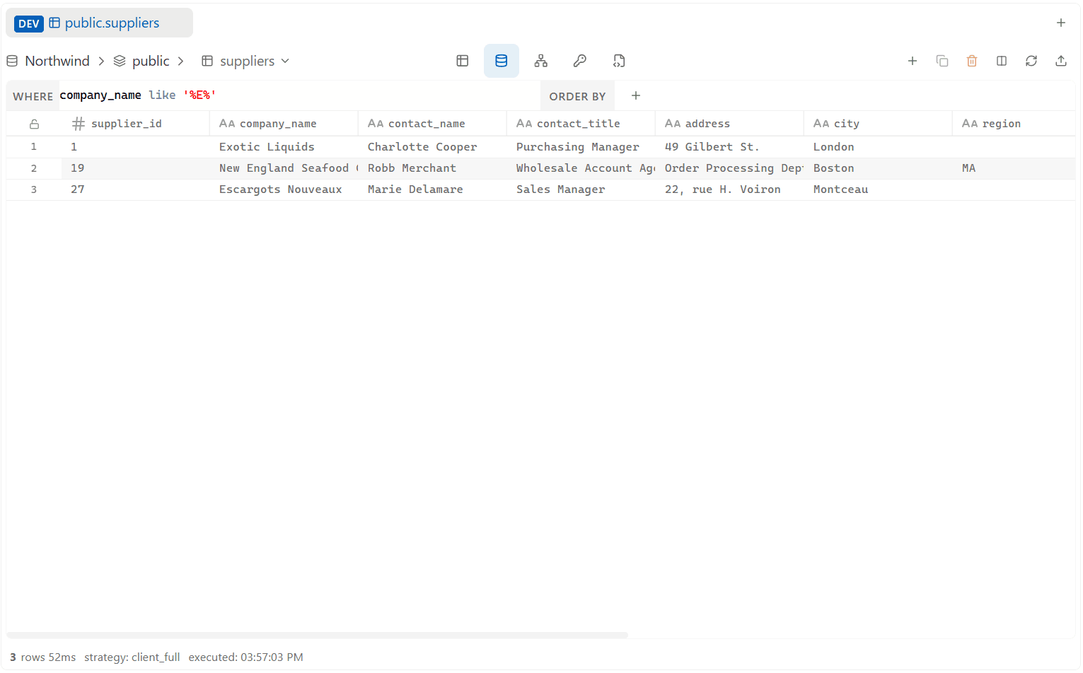The height and width of the screenshot is (673, 1083).
Task: Click the contact_title column header
Action: coord(581,124)
